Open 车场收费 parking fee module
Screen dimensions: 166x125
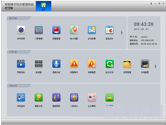pos(92,30)
